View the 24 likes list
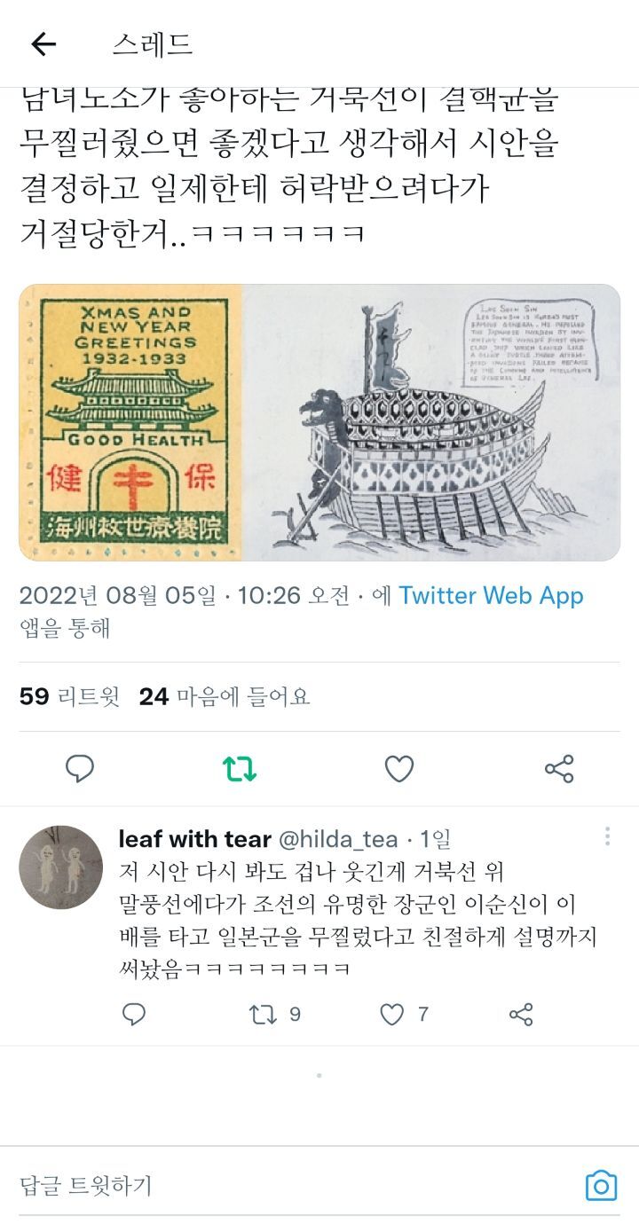639x1224 pixels. point(225,696)
